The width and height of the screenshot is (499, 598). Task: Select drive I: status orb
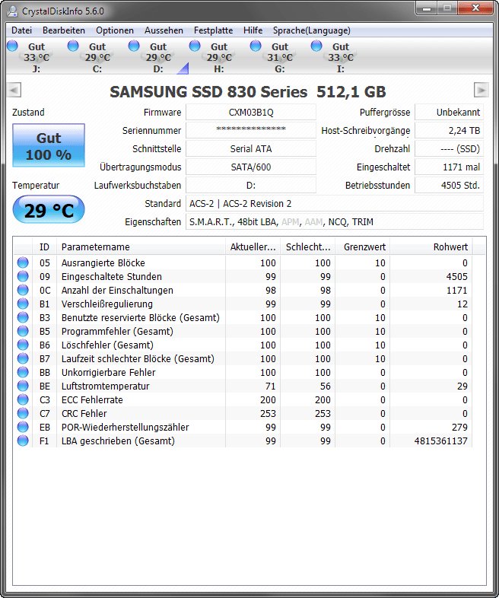(x=316, y=46)
